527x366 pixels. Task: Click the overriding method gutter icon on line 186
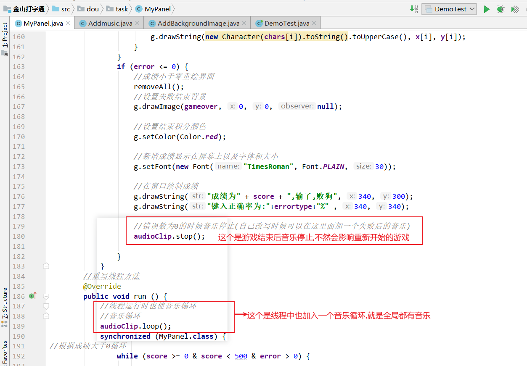[x=32, y=296]
